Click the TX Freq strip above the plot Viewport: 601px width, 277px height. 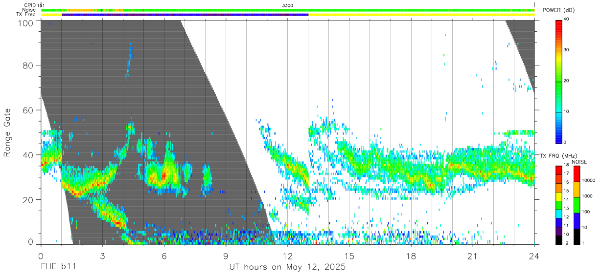click(x=288, y=15)
